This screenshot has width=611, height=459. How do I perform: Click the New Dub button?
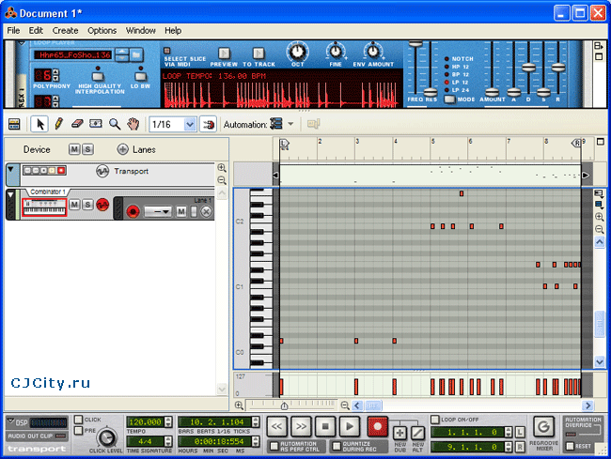(x=399, y=433)
